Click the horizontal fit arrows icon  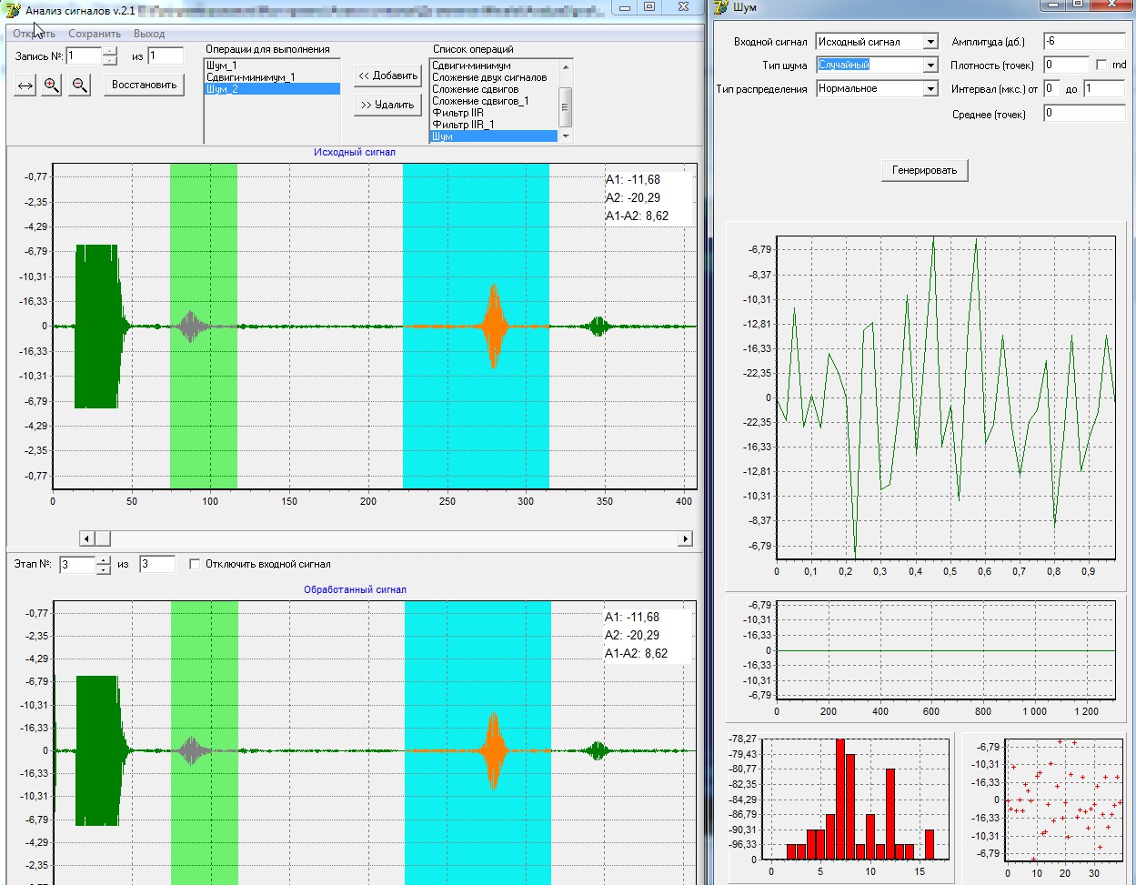coord(25,85)
